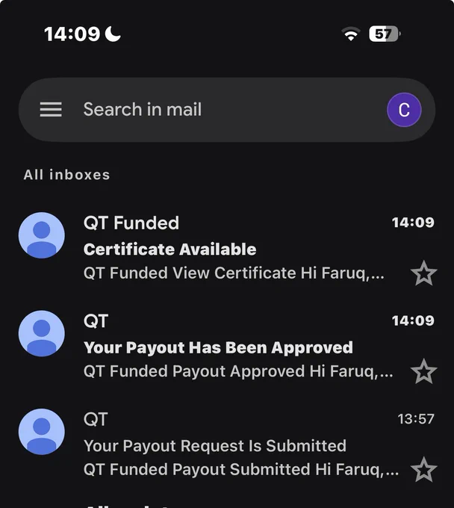Click the QT Funded View Certificate preview text

(x=234, y=273)
